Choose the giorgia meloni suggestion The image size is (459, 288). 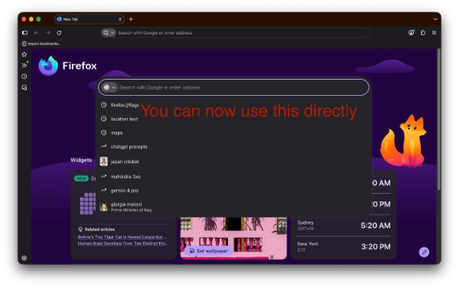pyautogui.click(x=233, y=207)
